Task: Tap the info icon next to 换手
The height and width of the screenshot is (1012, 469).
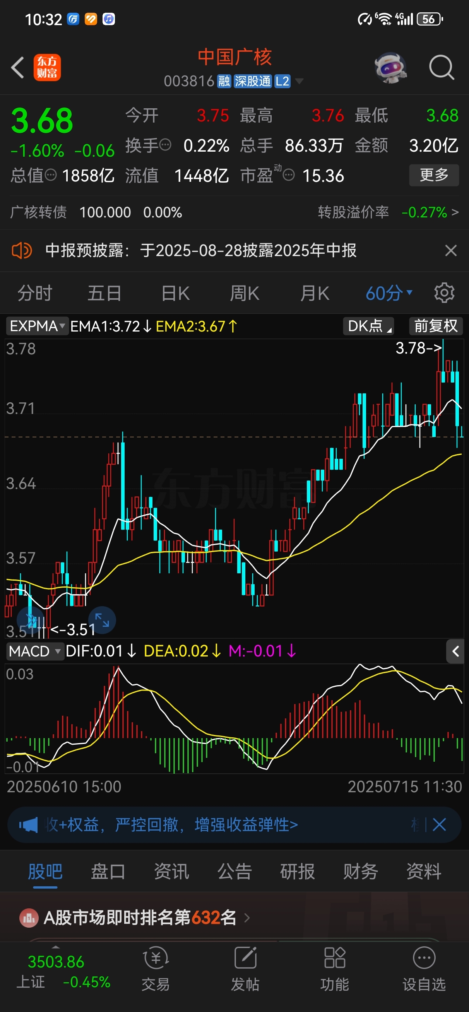Action: pyautogui.click(x=166, y=145)
